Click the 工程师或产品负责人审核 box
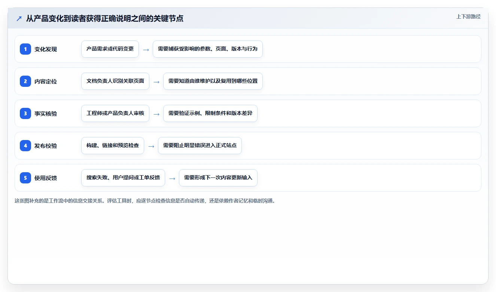Viewport: 496px width, 292px height. click(x=115, y=113)
